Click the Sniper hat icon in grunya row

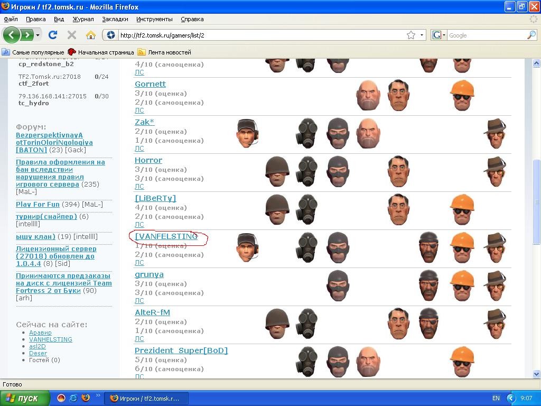tap(495, 286)
